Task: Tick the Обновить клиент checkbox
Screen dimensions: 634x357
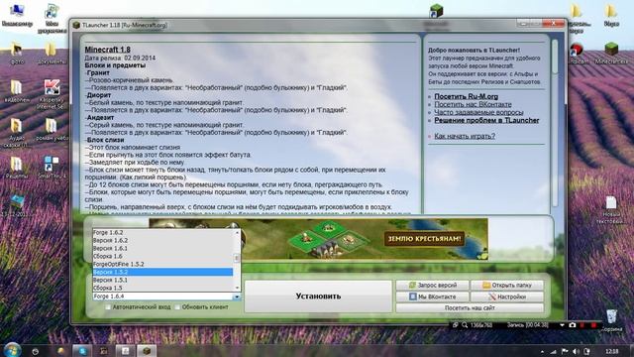Action: [x=177, y=307]
